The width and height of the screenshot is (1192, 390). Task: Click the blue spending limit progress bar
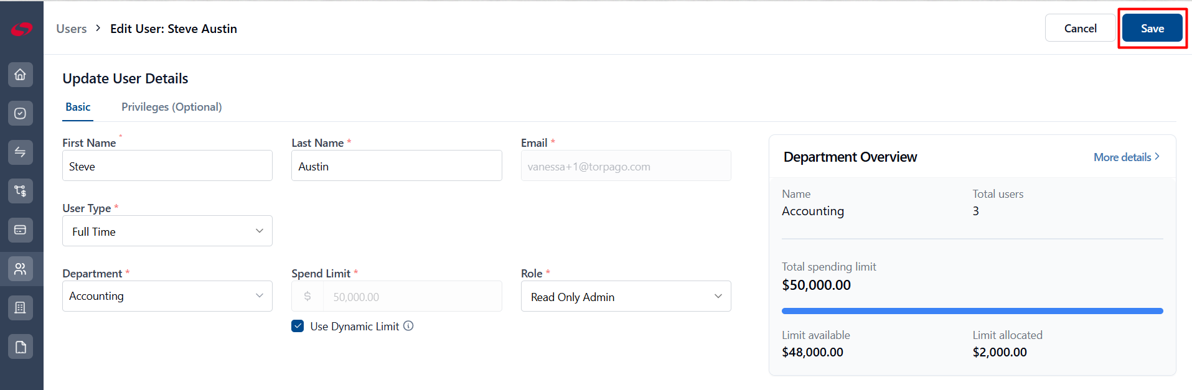click(x=972, y=311)
